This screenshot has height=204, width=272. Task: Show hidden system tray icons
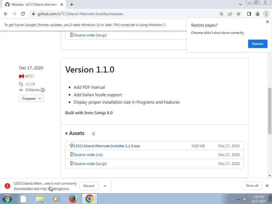pyautogui.click(x=232, y=199)
